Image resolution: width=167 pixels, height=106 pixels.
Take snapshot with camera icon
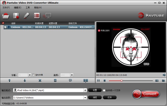click(x=157, y=81)
